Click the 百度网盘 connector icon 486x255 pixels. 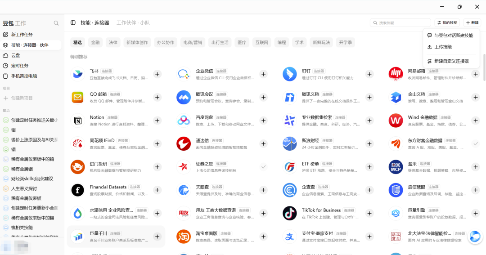click(184, 121)
